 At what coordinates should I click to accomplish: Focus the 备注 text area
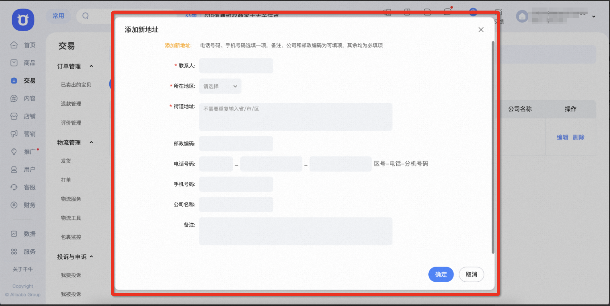pyautogui.click(x=296, y=231)
